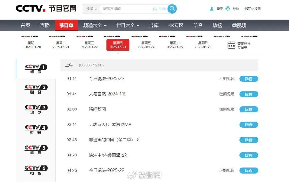Switch to the 星期五 2025-01-24 tab

(146, 45)
